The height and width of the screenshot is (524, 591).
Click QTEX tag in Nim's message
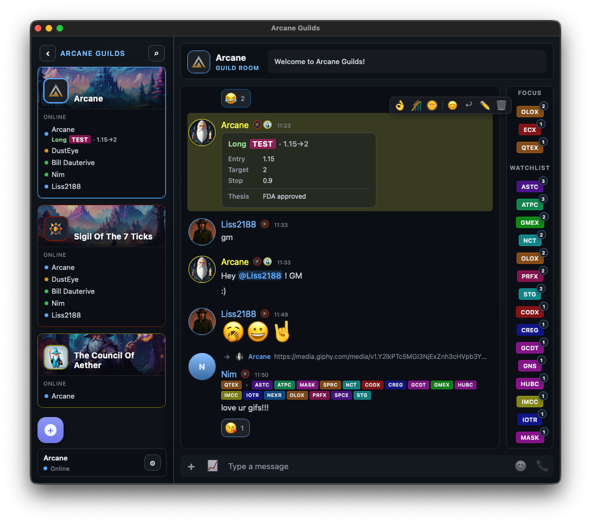click(x=231, y=384)
